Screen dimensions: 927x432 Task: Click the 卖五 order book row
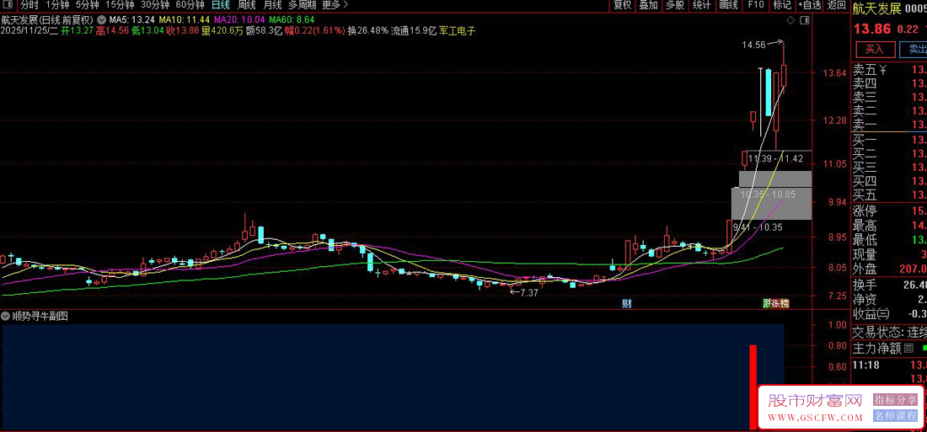coord(889,71)
